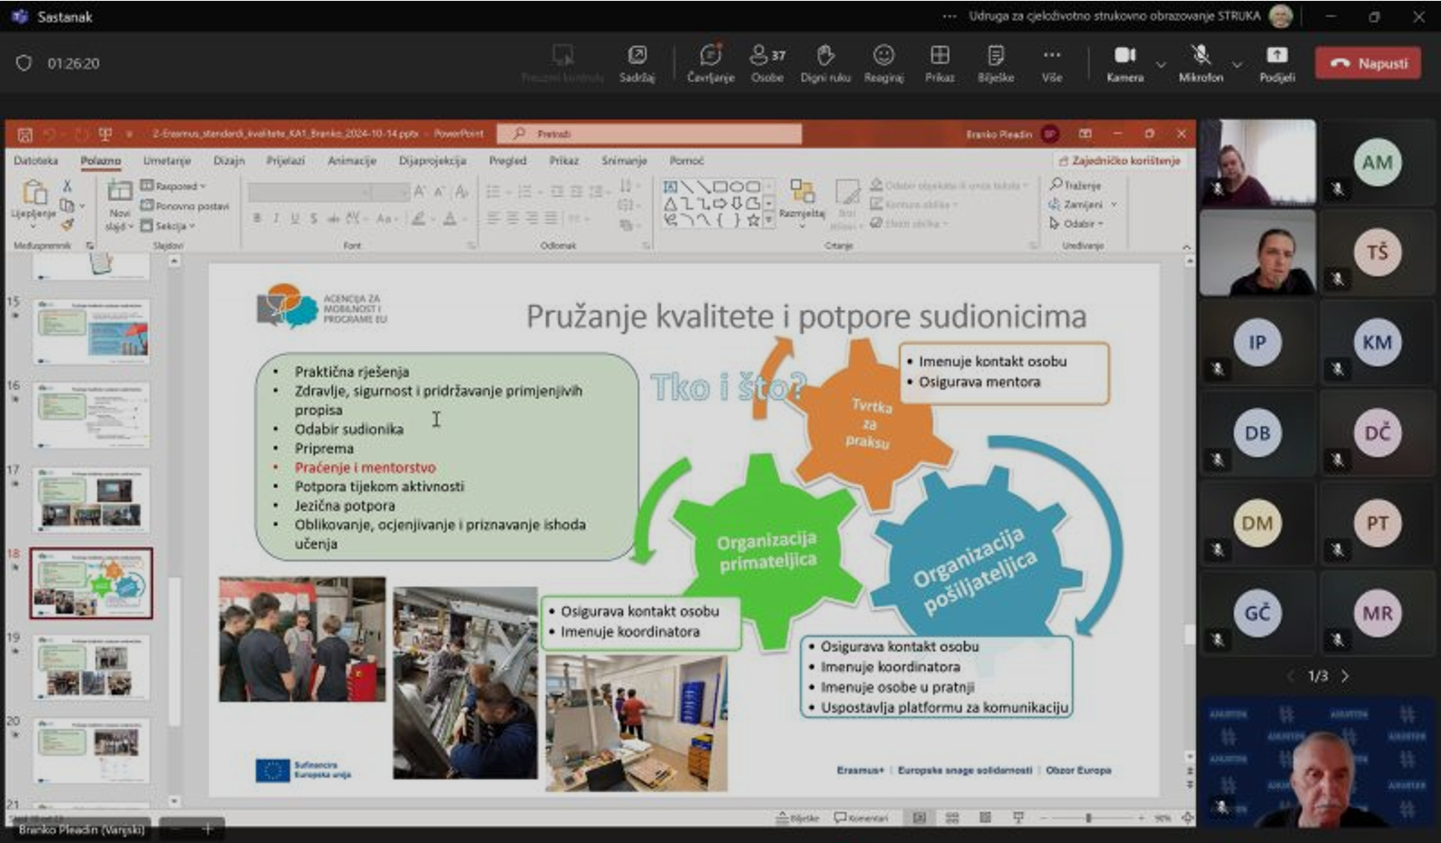Screen dimensions: 1441x843
Task: Open the Bilješke notes
Action: [x=995, y=63]
